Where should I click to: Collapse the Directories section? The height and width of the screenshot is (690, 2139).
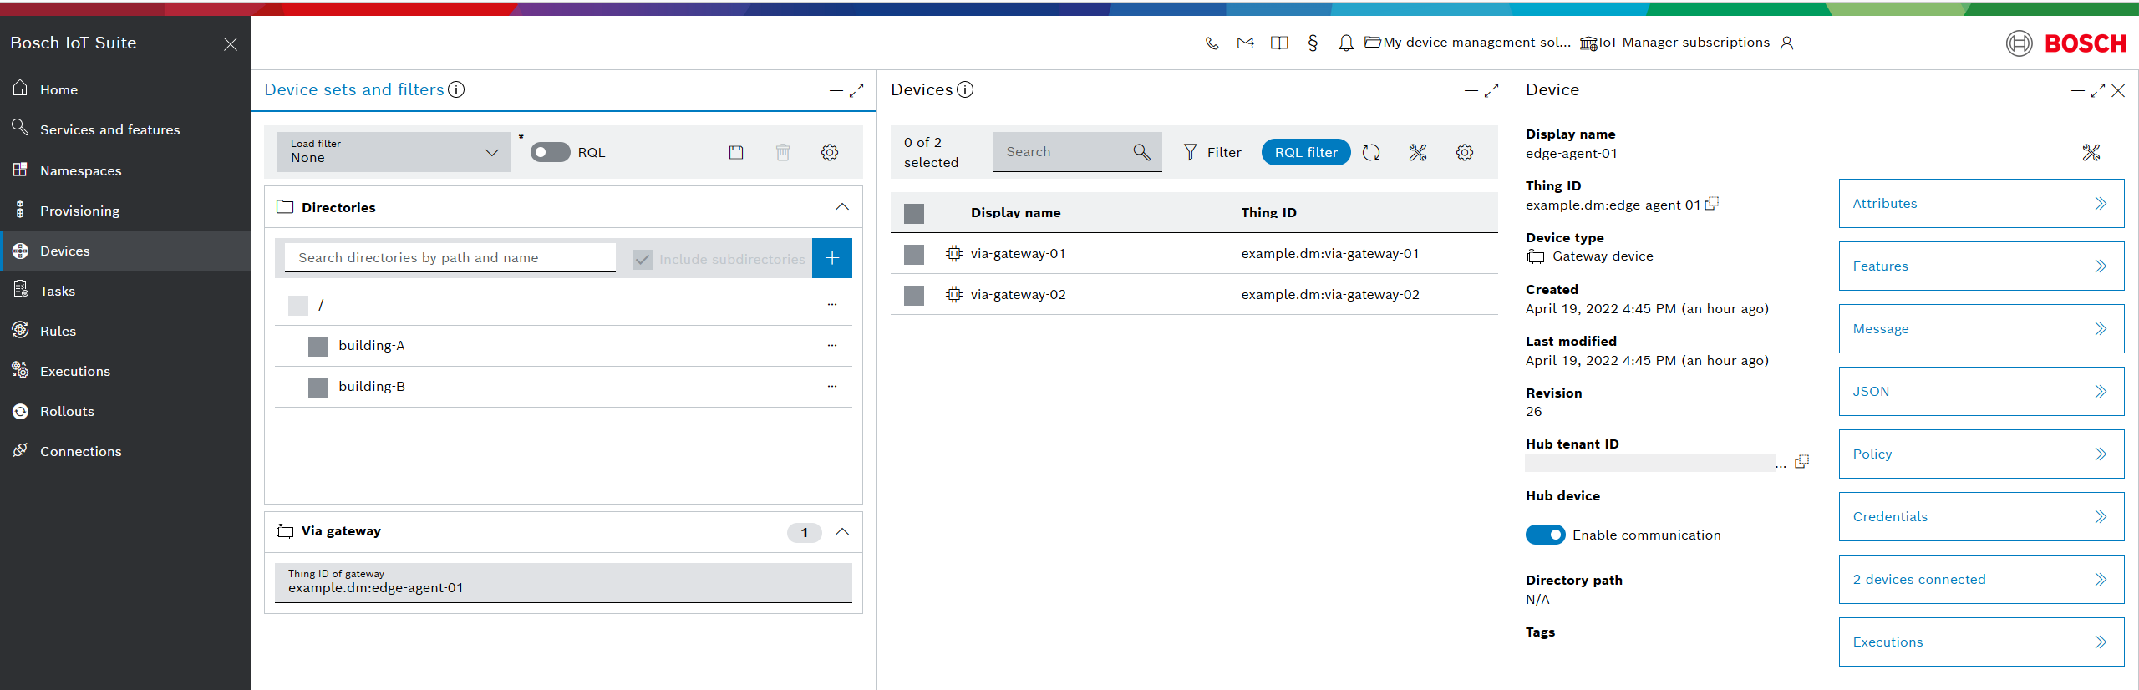coord(842,207)
